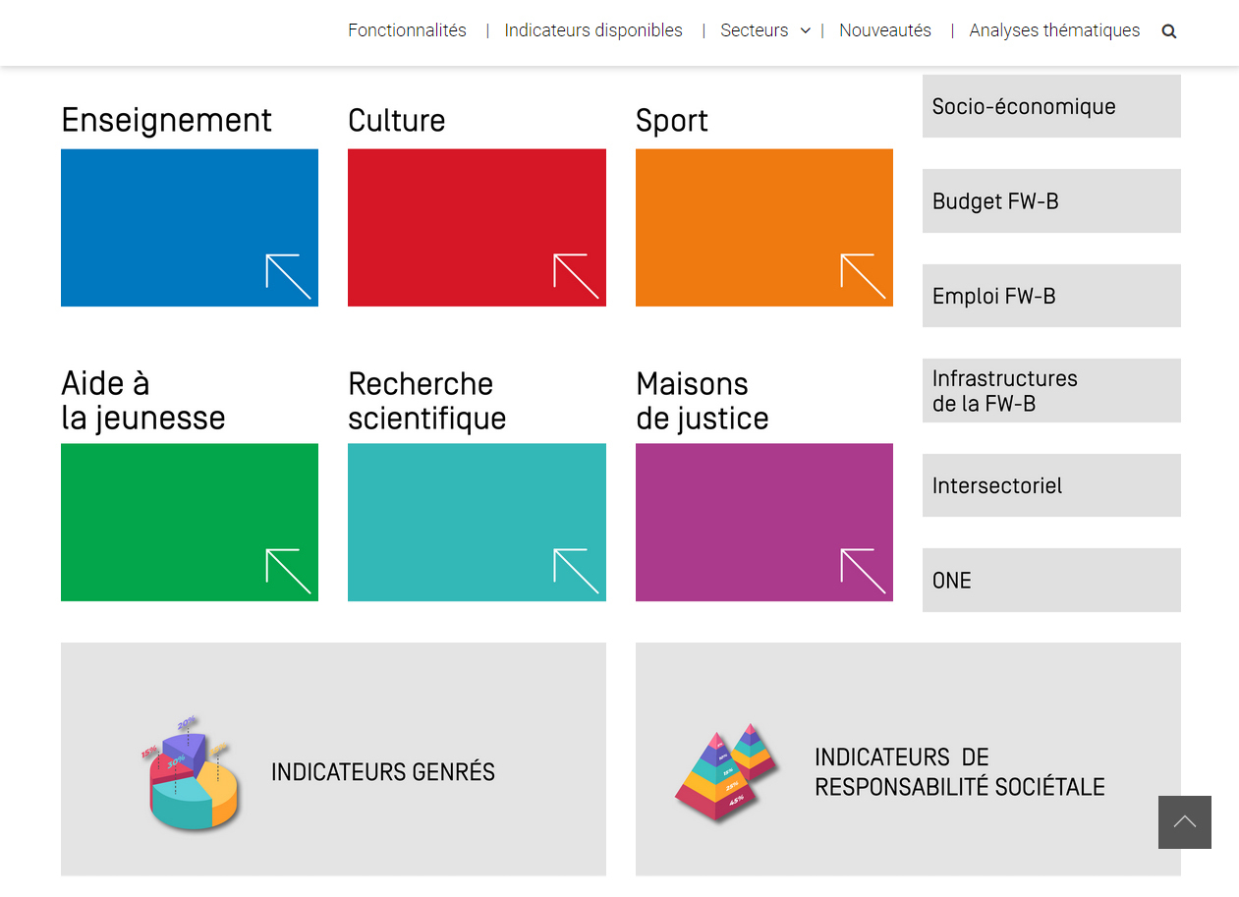Go back to top with arrow button
This screenshot has height=897, width=1239.
click(x=1185, y=822)
